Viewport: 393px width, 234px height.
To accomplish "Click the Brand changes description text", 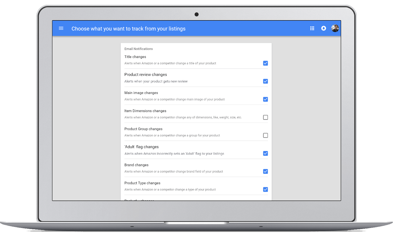I will point(173,172).
